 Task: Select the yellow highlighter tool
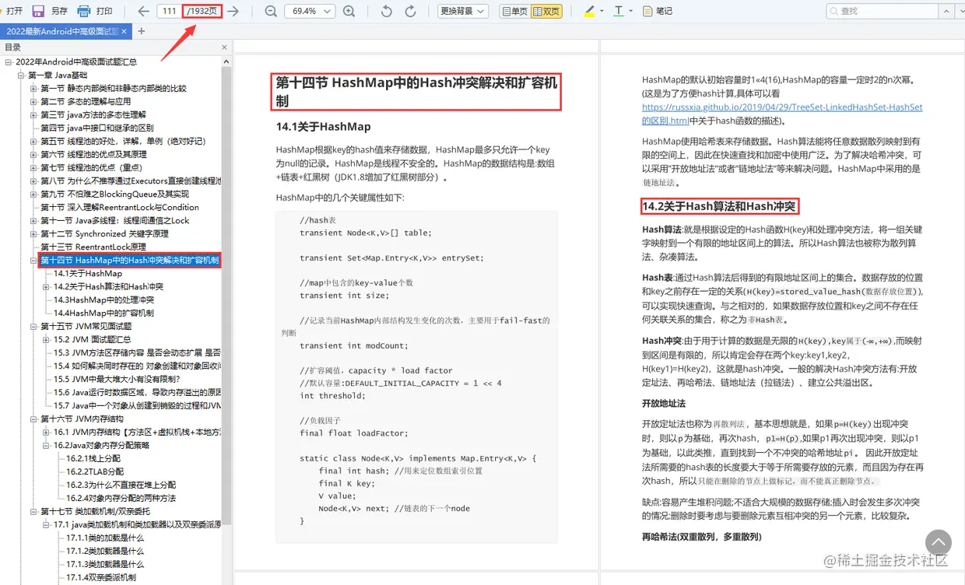(x=589, y=11)
